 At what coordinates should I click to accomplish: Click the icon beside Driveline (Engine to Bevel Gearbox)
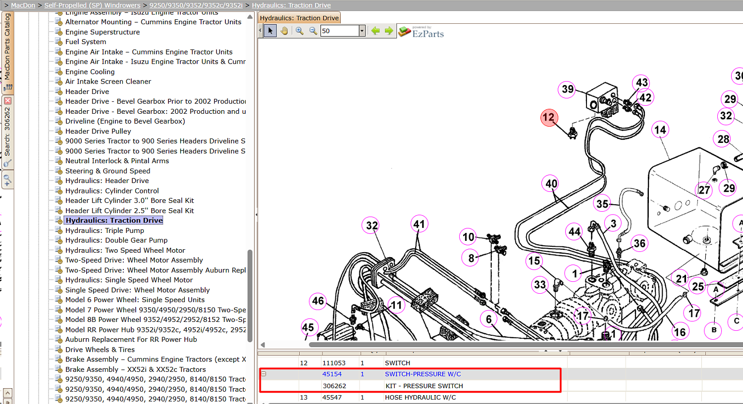[x=58, y=121]
